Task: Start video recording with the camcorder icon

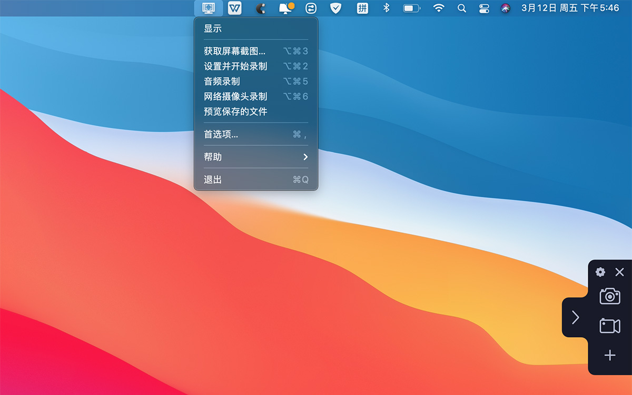Action: pyautogui.click(x=610, y=326)
